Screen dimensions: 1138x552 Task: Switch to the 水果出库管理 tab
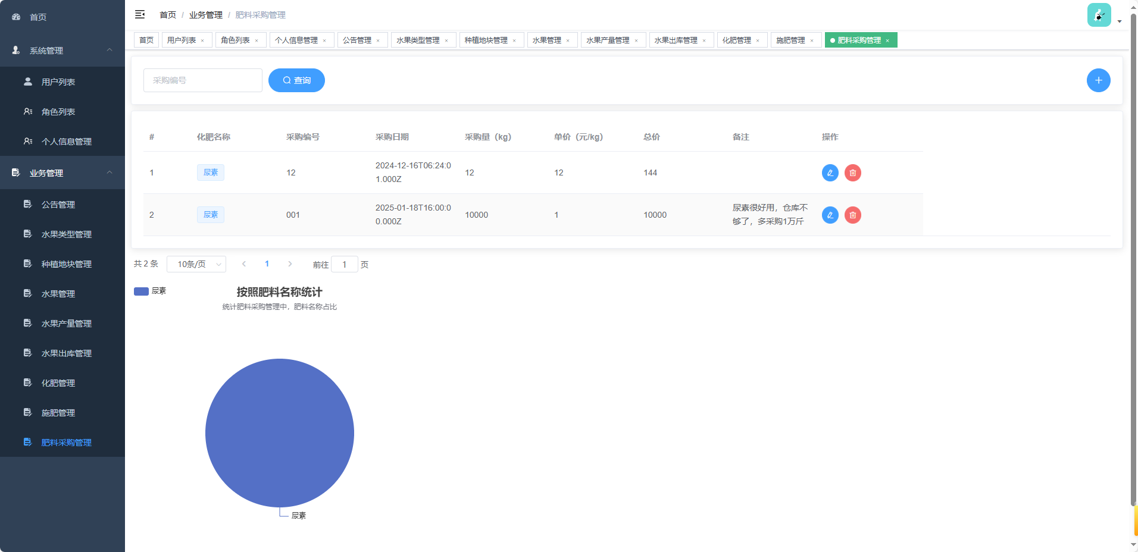click(676, 40)
